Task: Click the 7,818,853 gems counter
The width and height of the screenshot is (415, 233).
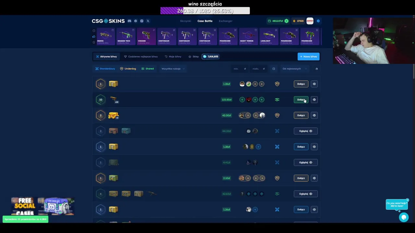Action: click(211, 57)
